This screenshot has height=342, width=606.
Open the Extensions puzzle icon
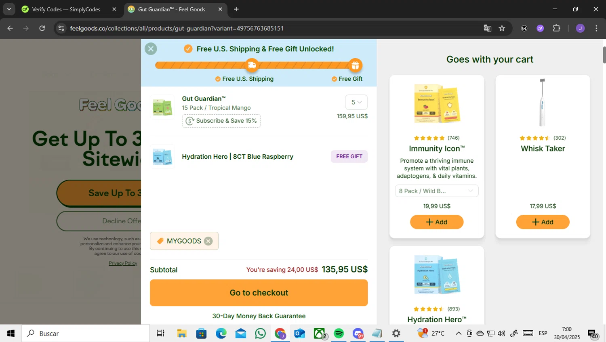pos(557,28)
